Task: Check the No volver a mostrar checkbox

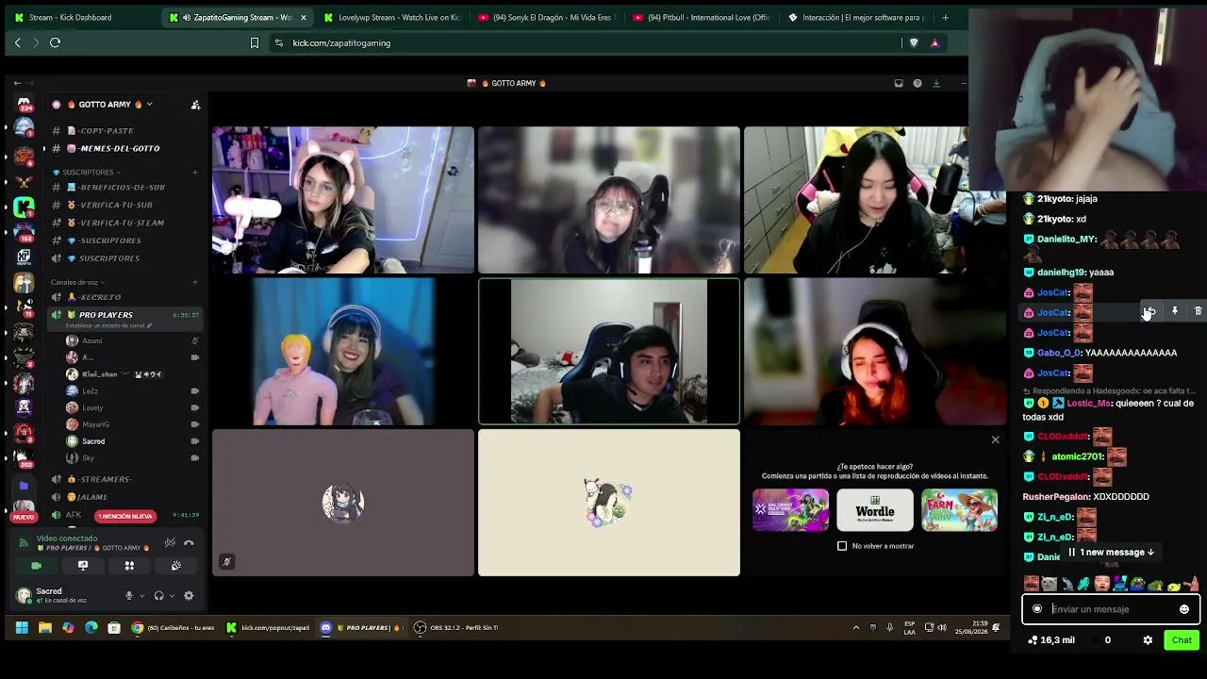Action: 842,546
